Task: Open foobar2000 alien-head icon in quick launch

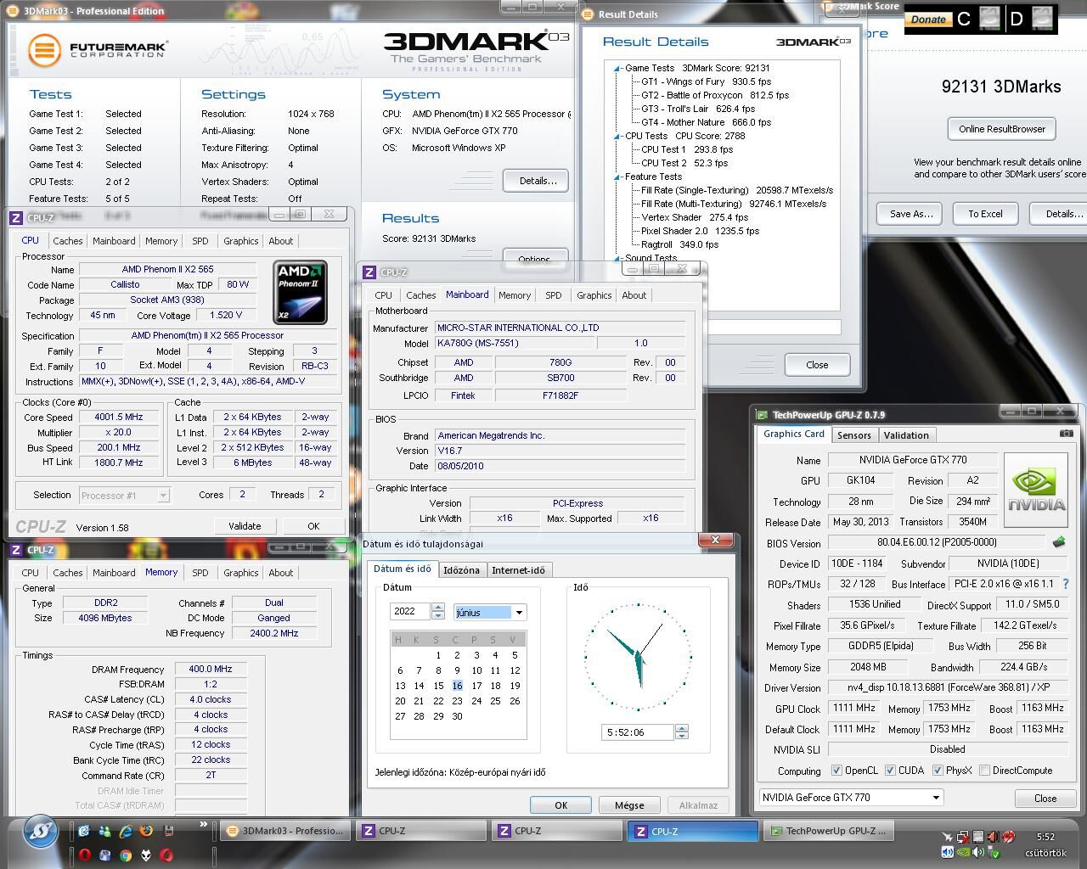Action: click(146, 855)
